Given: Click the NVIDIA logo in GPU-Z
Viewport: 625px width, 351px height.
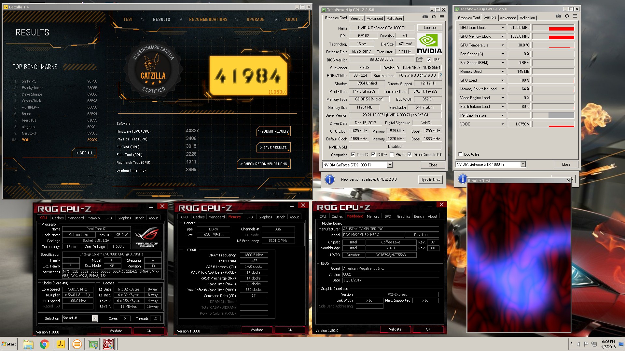Looking at the screenshot, I should (429, 44).
